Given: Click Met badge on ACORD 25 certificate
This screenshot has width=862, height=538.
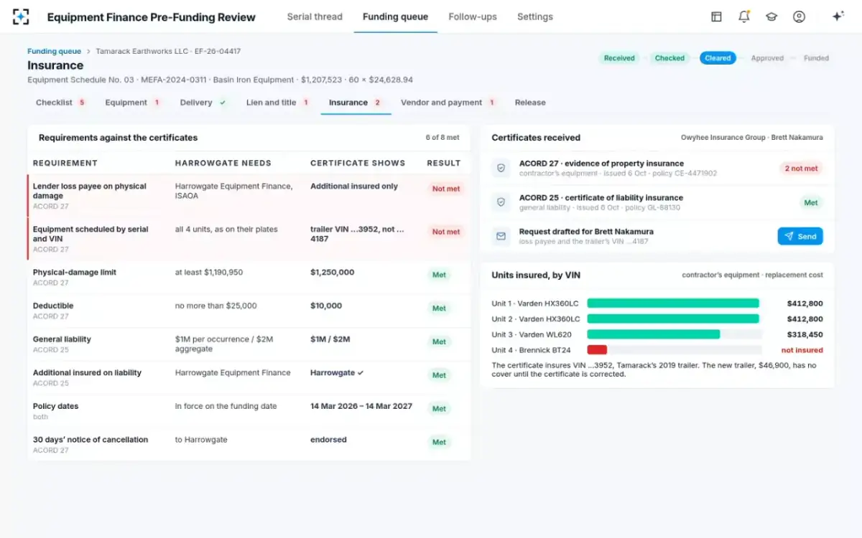Looking at the screenshot, I should click(811, 203).
